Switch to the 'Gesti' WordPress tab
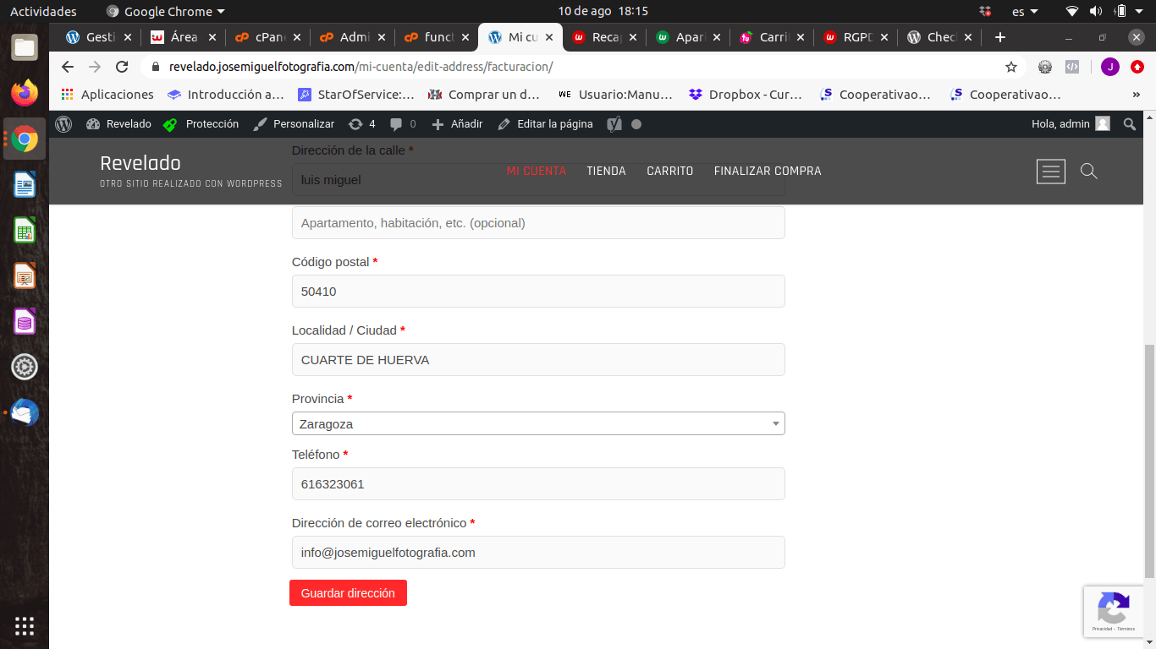The width and height of the screenshot is (1156, 649). pyautogui.click(x=100, y=37)
